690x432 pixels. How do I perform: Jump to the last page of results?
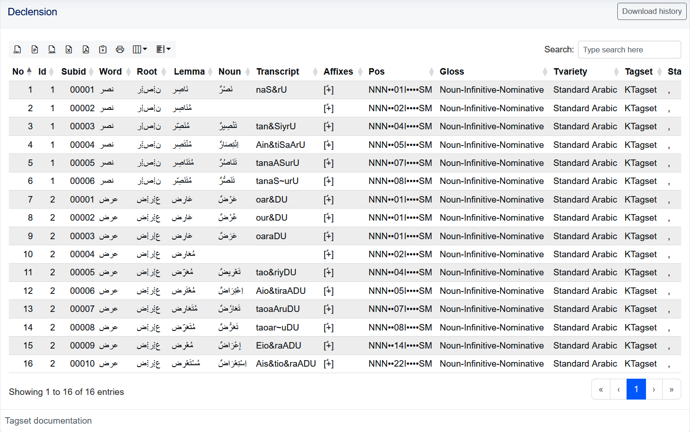[x=671, y=389]
